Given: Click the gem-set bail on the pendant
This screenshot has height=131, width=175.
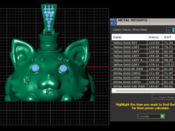Looking at the screenshot, I should 49,19.
